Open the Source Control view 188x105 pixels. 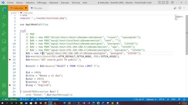click(x=4, y=25)
